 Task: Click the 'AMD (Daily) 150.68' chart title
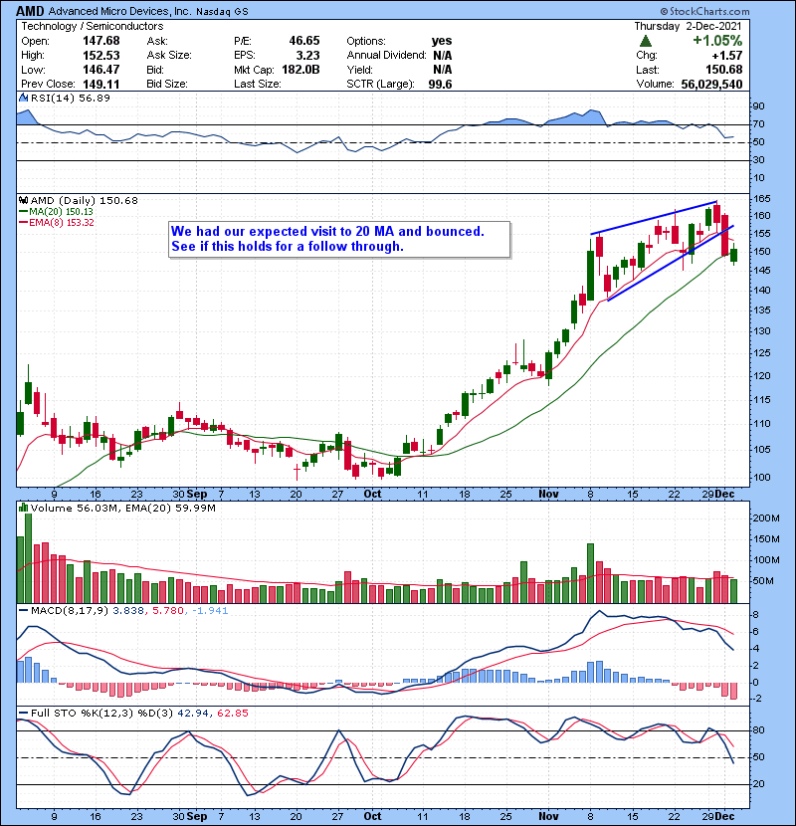tap(85, 200)
